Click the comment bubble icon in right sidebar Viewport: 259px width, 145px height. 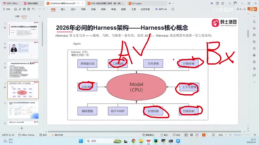tap(254, 75)
